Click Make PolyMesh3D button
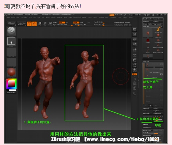This screenshot has width=172, height=145. (x=156, y=24)
